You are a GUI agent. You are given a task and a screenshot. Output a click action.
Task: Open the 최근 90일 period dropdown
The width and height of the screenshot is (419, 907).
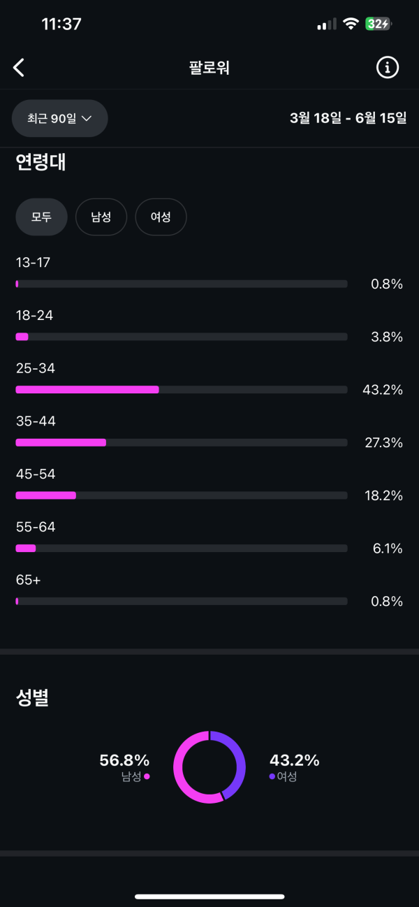pos(60,118)
